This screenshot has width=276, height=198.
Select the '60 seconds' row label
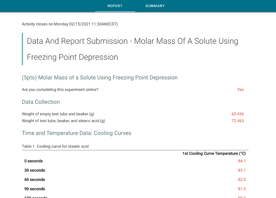34,179
